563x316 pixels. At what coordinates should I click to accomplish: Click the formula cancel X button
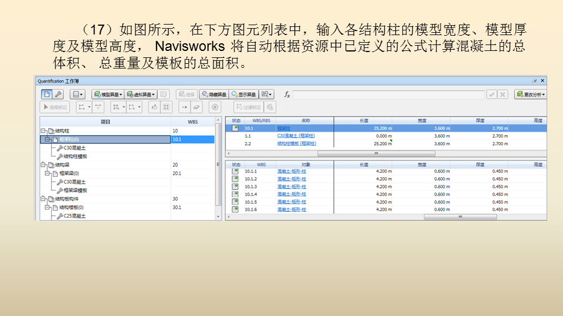[503, 95]
